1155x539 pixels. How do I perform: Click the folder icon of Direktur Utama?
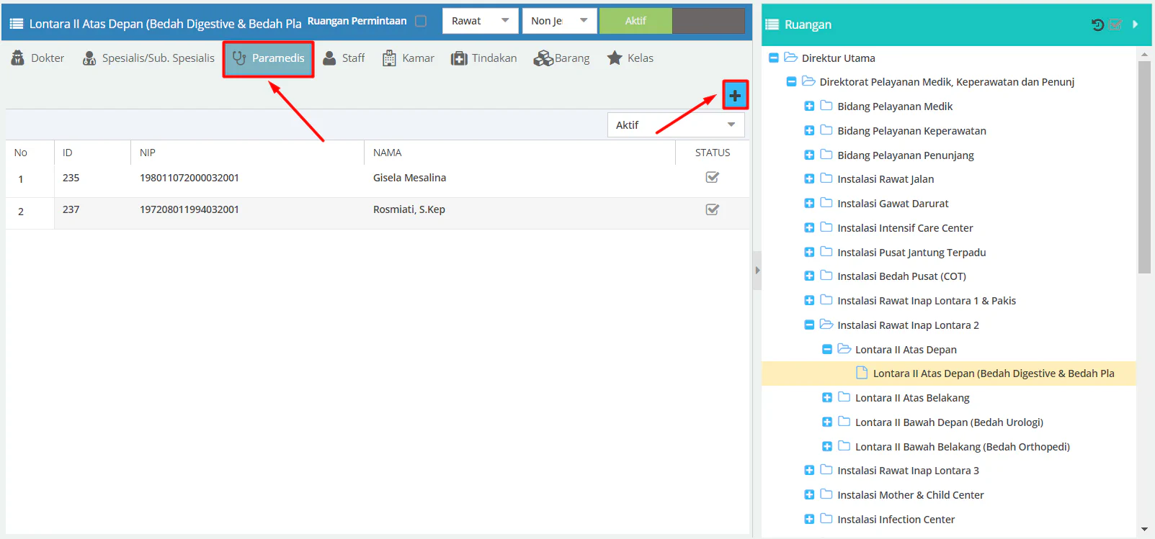pos(790,58)
